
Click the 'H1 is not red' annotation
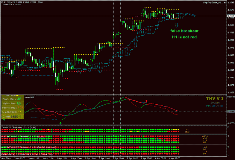tap(184, 37)
